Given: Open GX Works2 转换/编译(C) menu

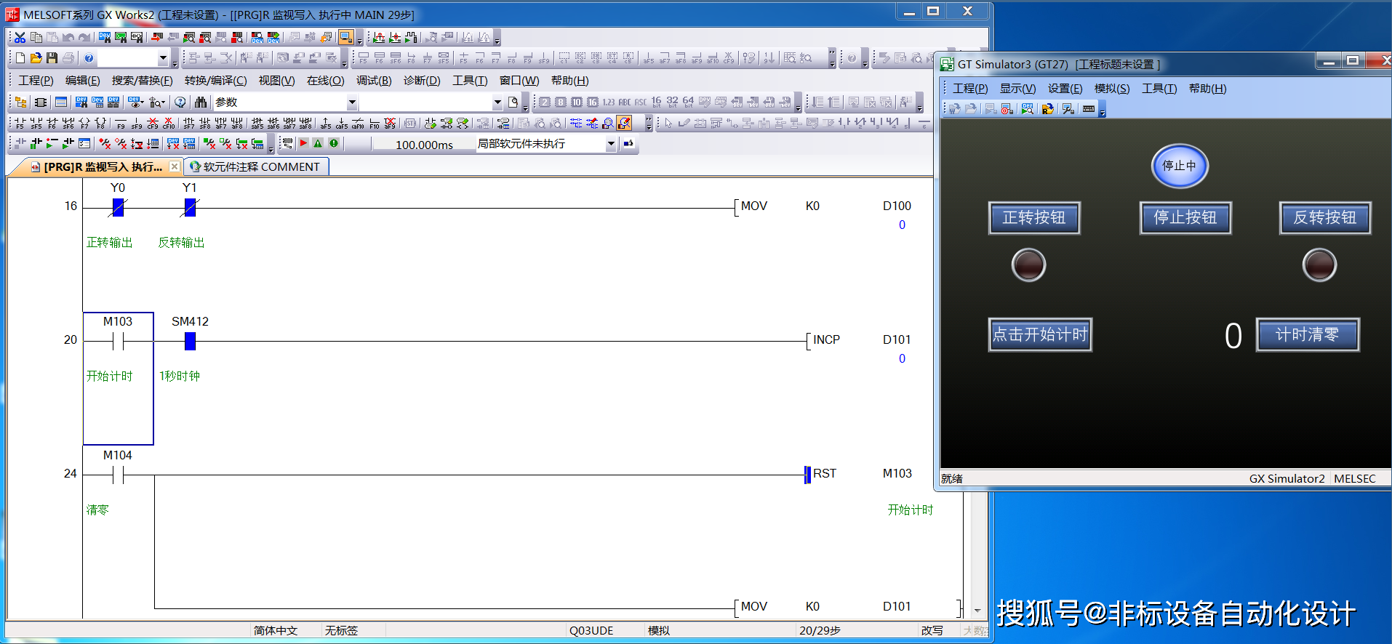Looking at the screenshot, I should click(x=215, y=81).
